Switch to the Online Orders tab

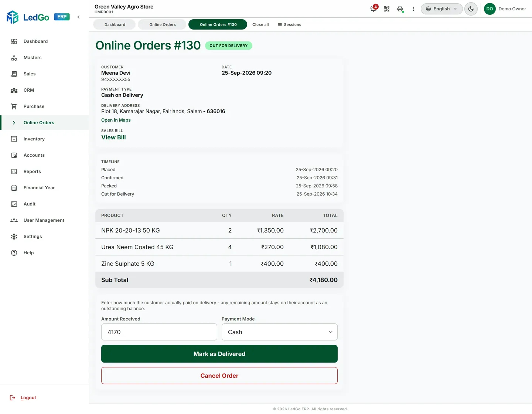coord(163,24)
